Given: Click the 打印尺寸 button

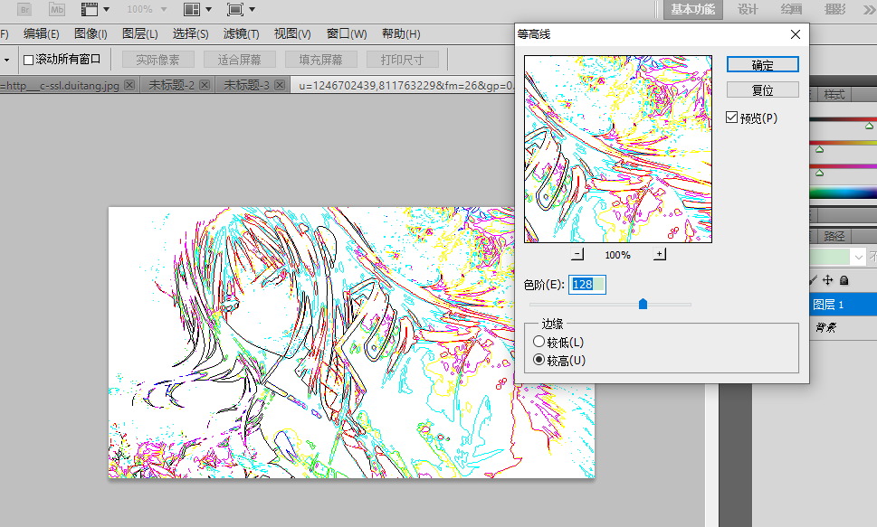Looking at the screenshot, I should [x=402, y=60].
